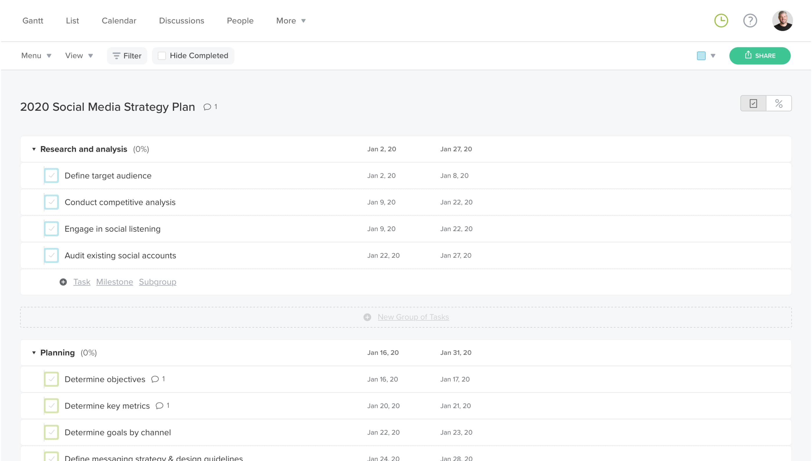Click the help question mark icon
This screenshot has height=461, width=812.
click(750, 21)
